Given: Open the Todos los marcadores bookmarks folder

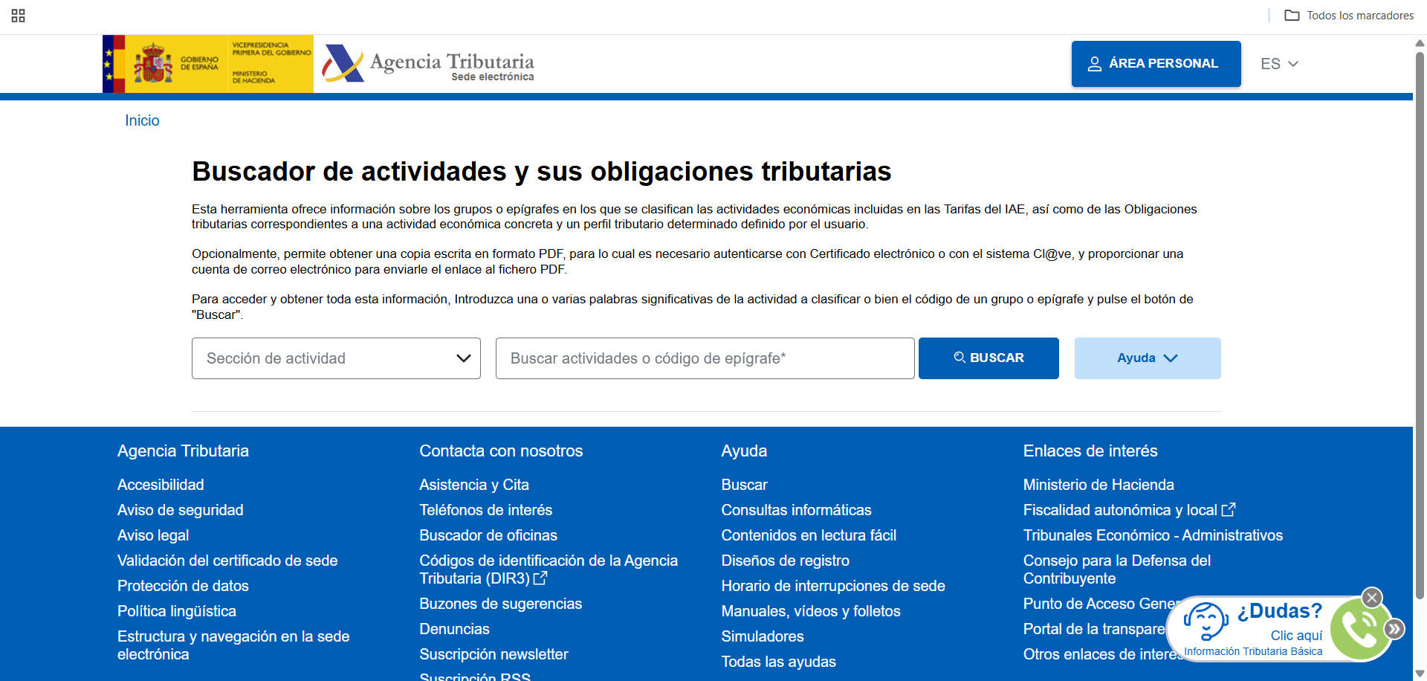Looking at the screenshot, I should pyautogui.click(x=1349, y=16).
